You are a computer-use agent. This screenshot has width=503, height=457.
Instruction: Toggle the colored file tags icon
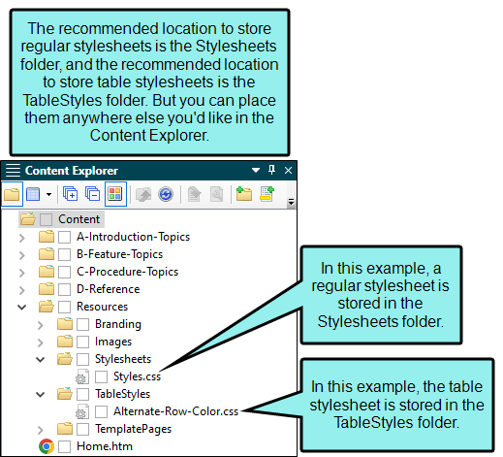coord(115,194)
